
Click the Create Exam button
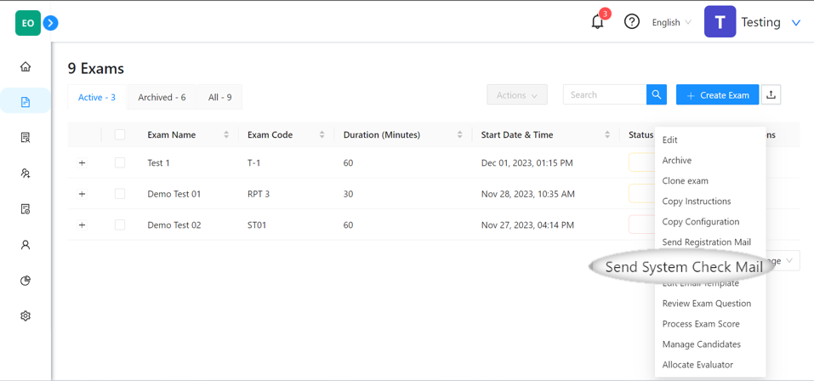coord(717,95)
